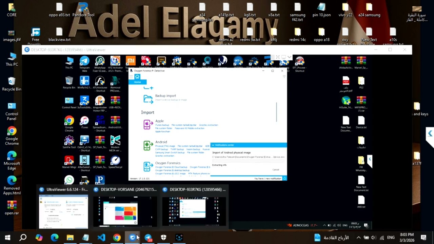Open the CWM backup link

[161, 149]
